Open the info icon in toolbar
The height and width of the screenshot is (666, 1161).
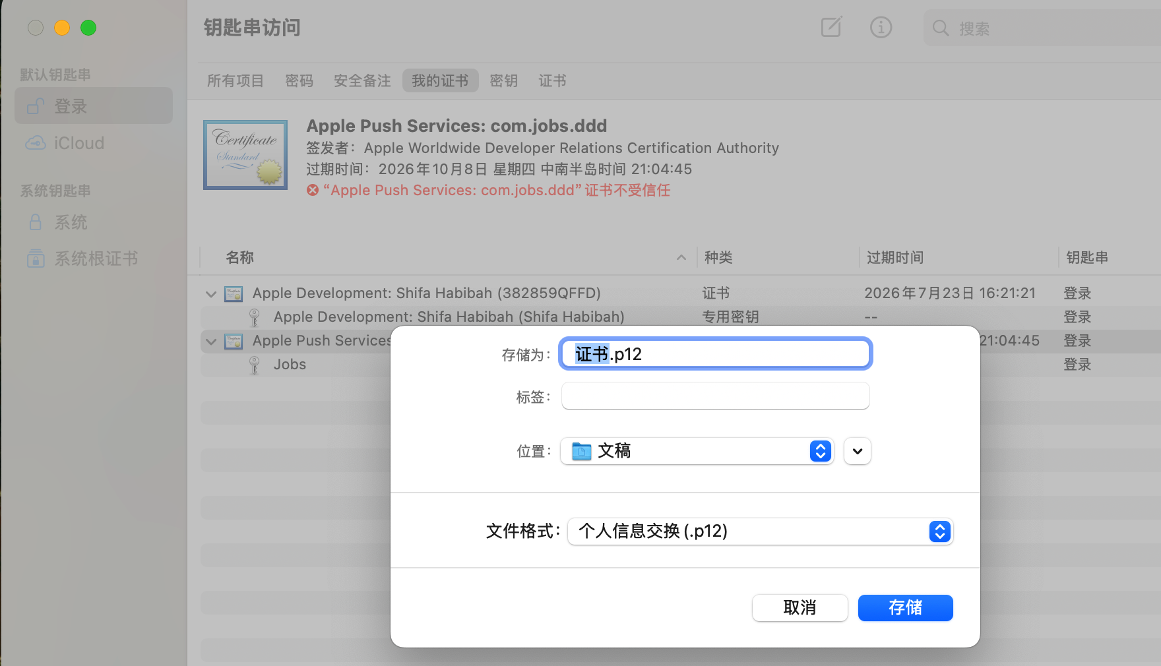tap(881, 27)
